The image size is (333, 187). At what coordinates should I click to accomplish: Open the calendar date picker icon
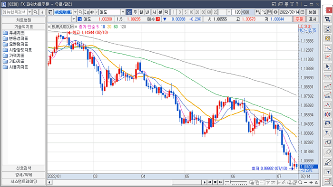pos(303,12)
